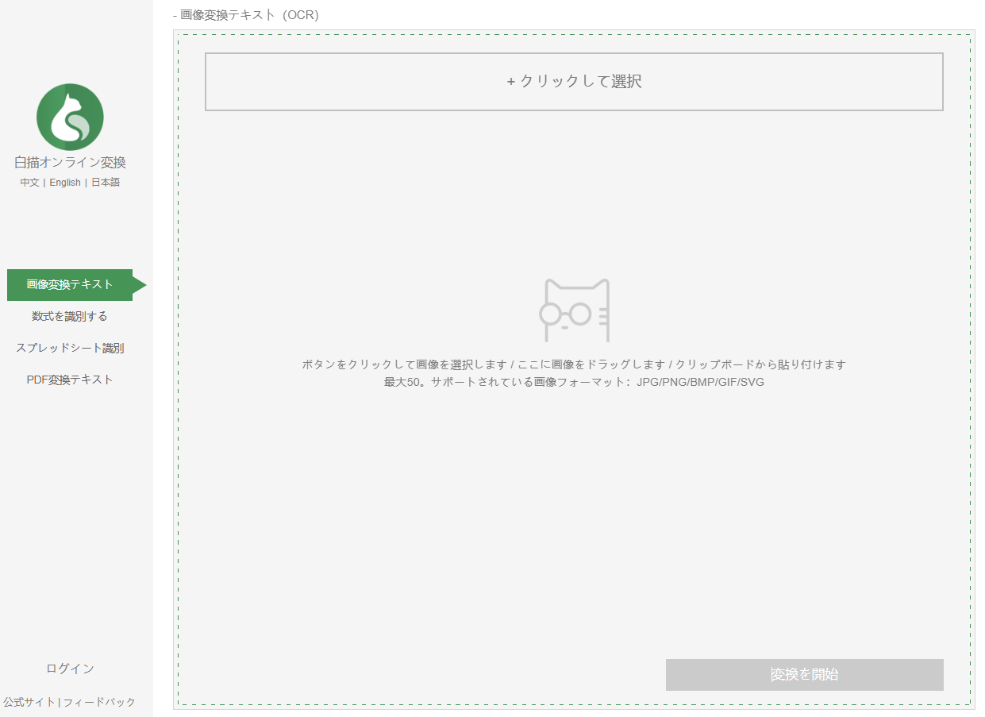Image resolution: width=985 pixels, height=717 pixels.
Task: Switch language to 中文
Action: pyautogui.click(x=29, y=183)
